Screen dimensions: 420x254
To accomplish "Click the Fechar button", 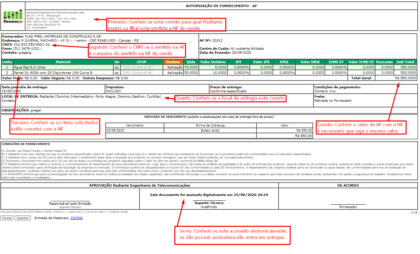I will click(x=7, y=218).
